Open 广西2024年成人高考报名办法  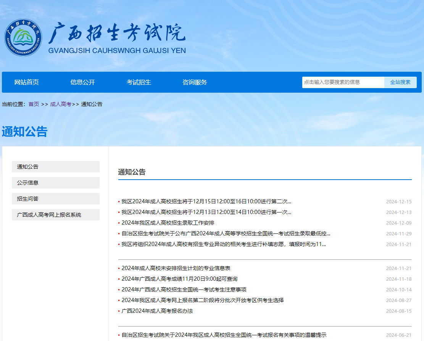157,311
